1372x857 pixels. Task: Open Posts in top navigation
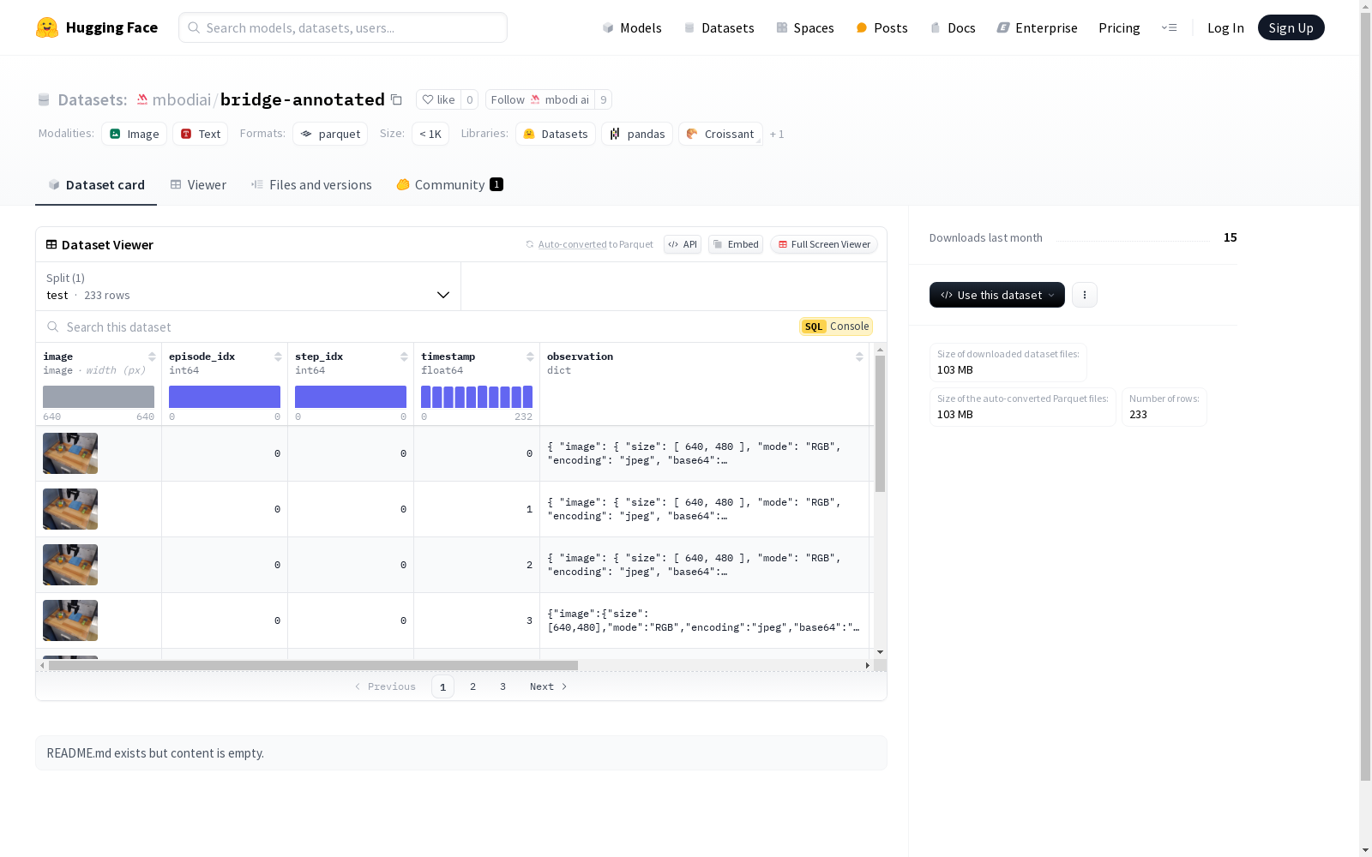(882, 27)
